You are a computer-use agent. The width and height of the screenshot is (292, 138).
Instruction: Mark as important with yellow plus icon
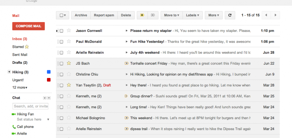[x=142, y=15]
